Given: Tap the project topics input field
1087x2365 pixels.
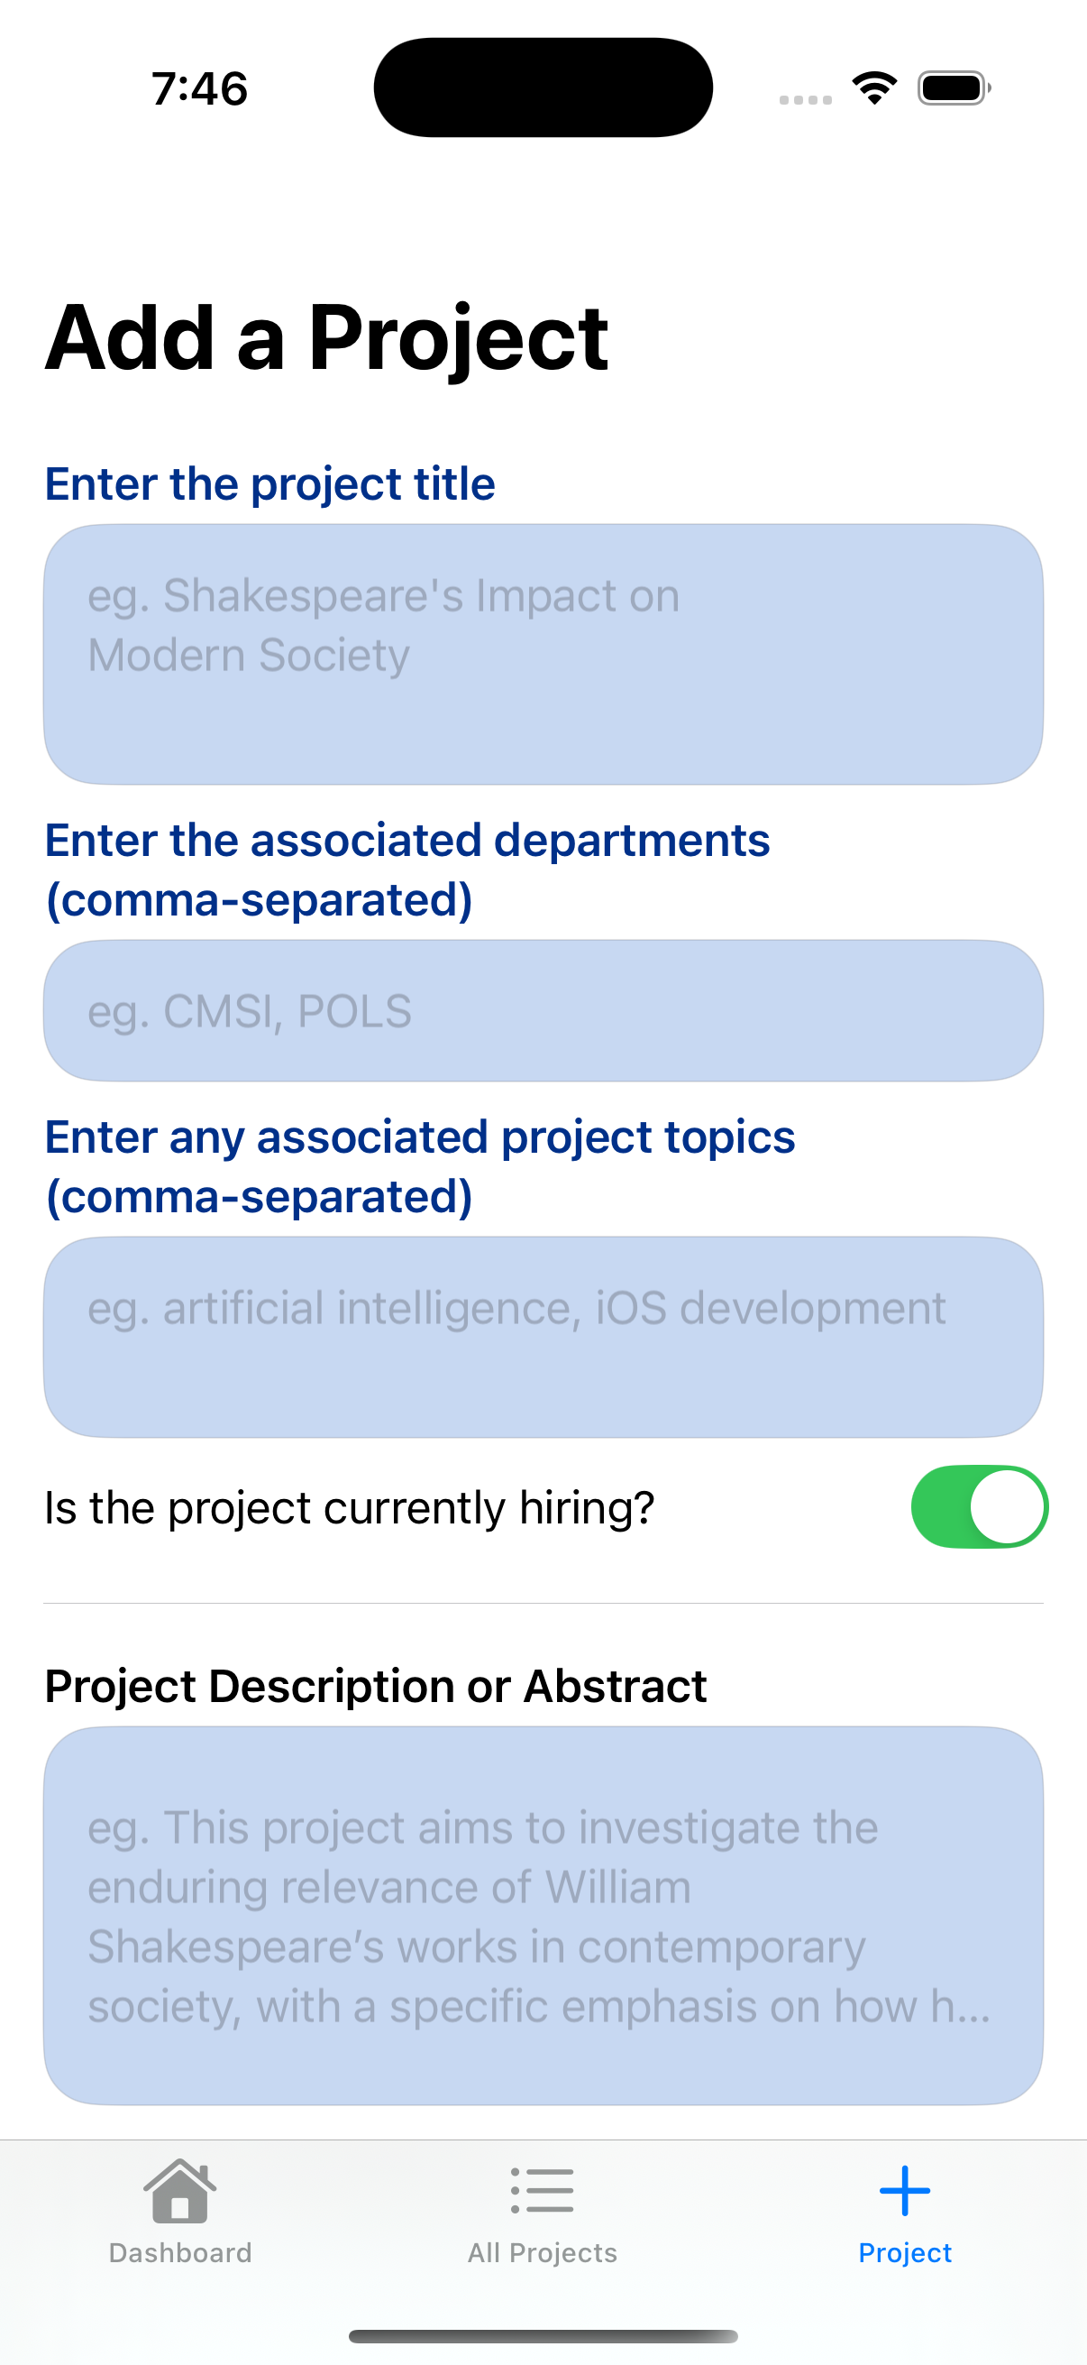Looking at the screenshot, I should pos(543,1336).
